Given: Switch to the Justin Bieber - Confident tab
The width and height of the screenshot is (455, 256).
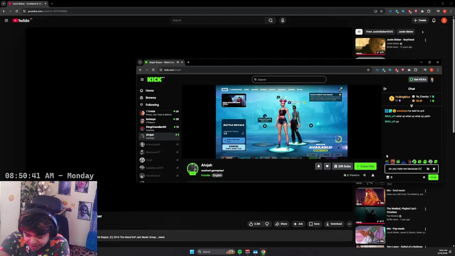Looking at the screenshot, I should coord(27,4).
